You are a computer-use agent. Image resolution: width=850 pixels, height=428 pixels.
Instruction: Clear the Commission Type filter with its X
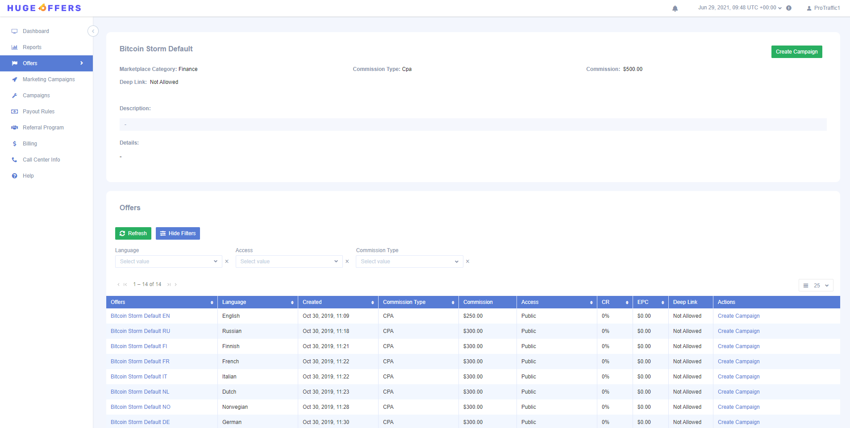pyautogui.click(x=468, y=262)
